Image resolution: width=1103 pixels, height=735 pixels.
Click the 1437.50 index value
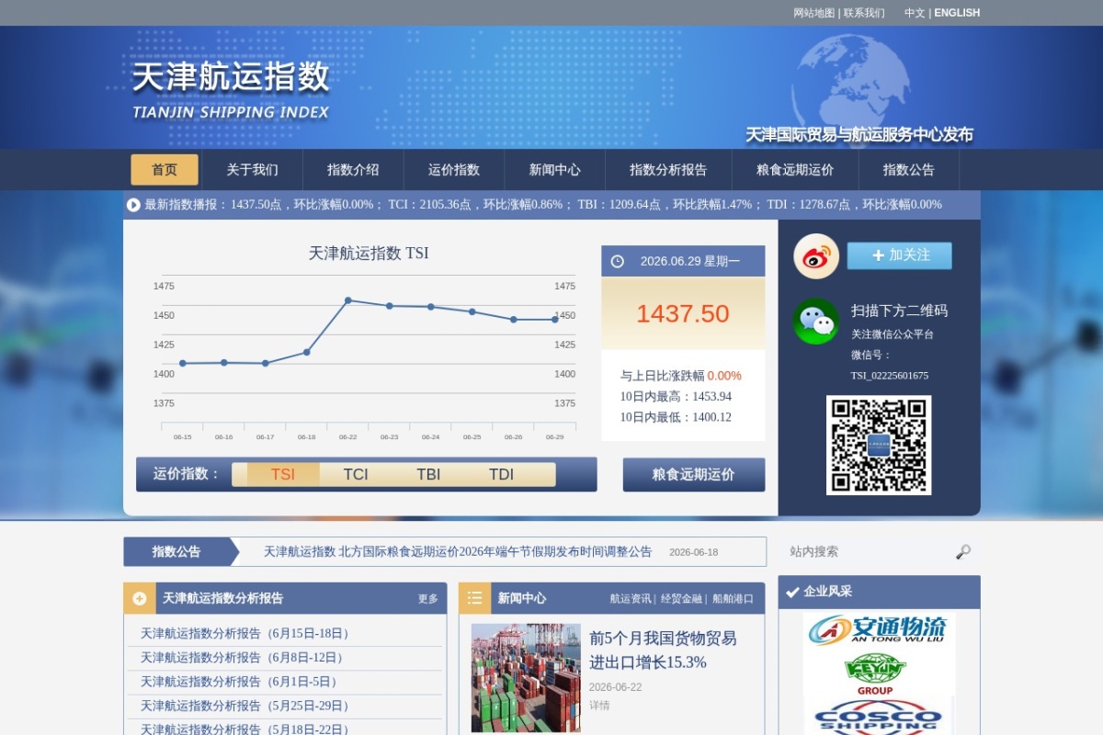point(683,313)
